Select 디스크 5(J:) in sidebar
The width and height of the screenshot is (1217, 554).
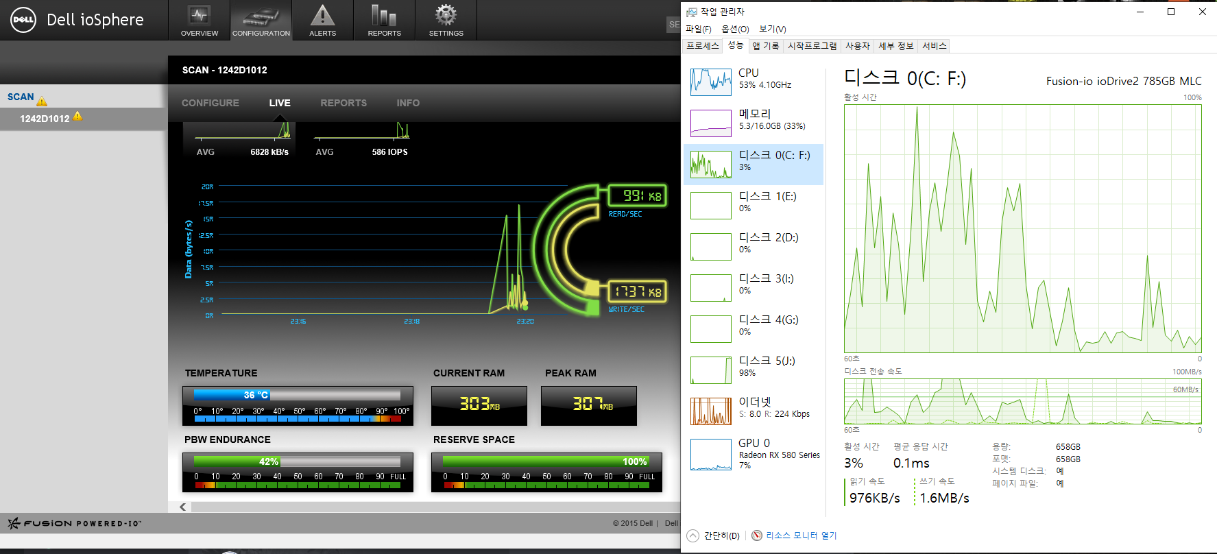tap(754, 370)
